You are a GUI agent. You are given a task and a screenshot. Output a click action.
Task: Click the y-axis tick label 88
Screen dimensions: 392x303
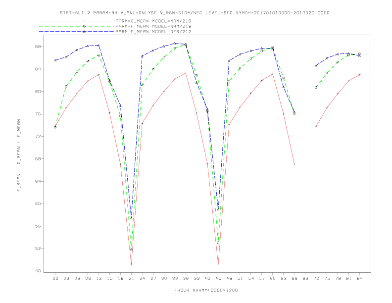[39, 47]
